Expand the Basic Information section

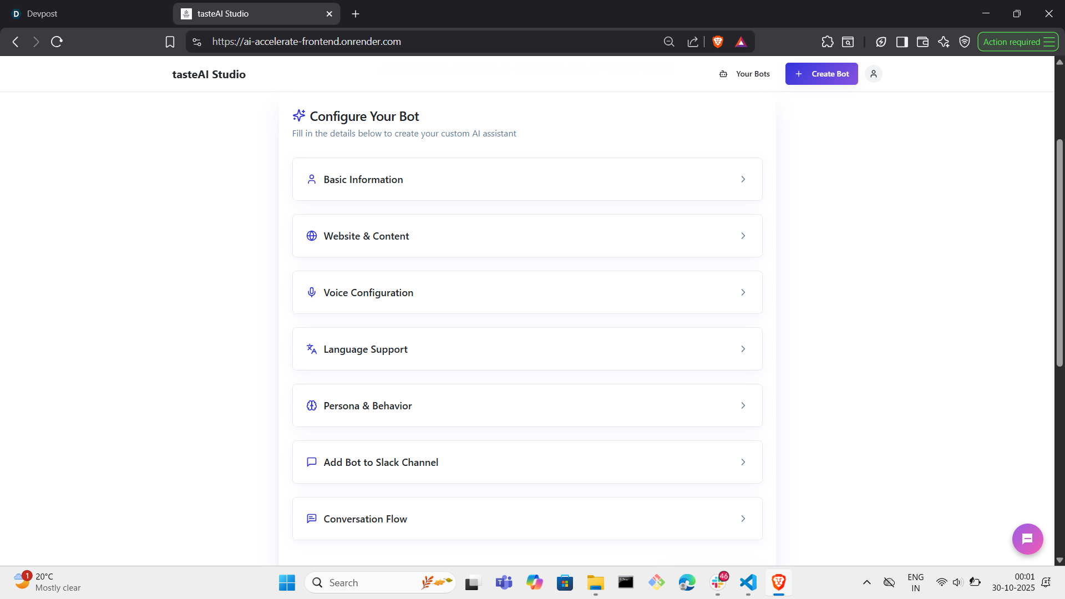[527, 179]
